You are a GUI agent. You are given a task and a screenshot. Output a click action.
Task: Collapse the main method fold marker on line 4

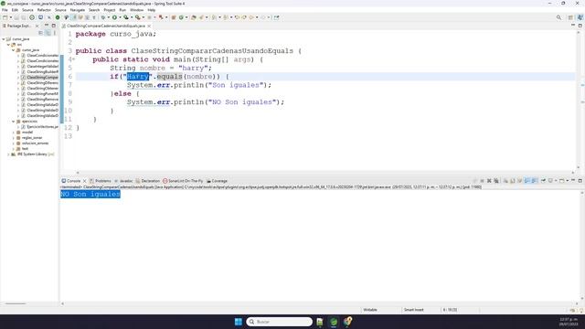pyautogui.click(x=73, y=59)
